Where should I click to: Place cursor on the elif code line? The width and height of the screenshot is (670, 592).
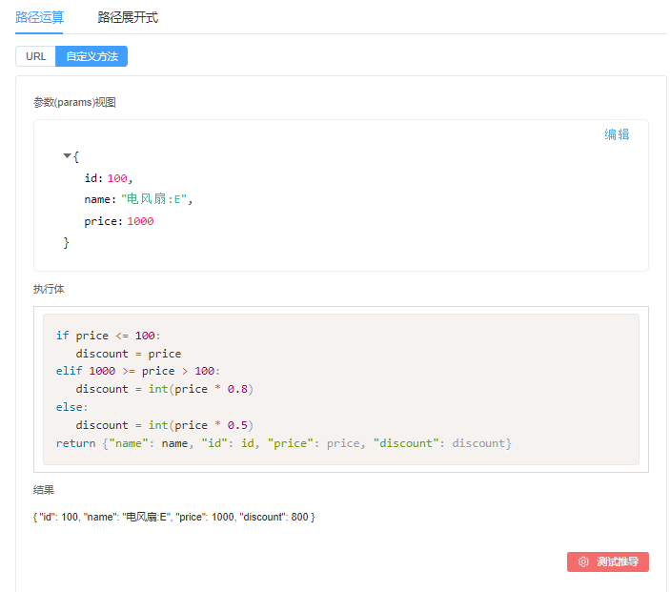tap(137, 371)
